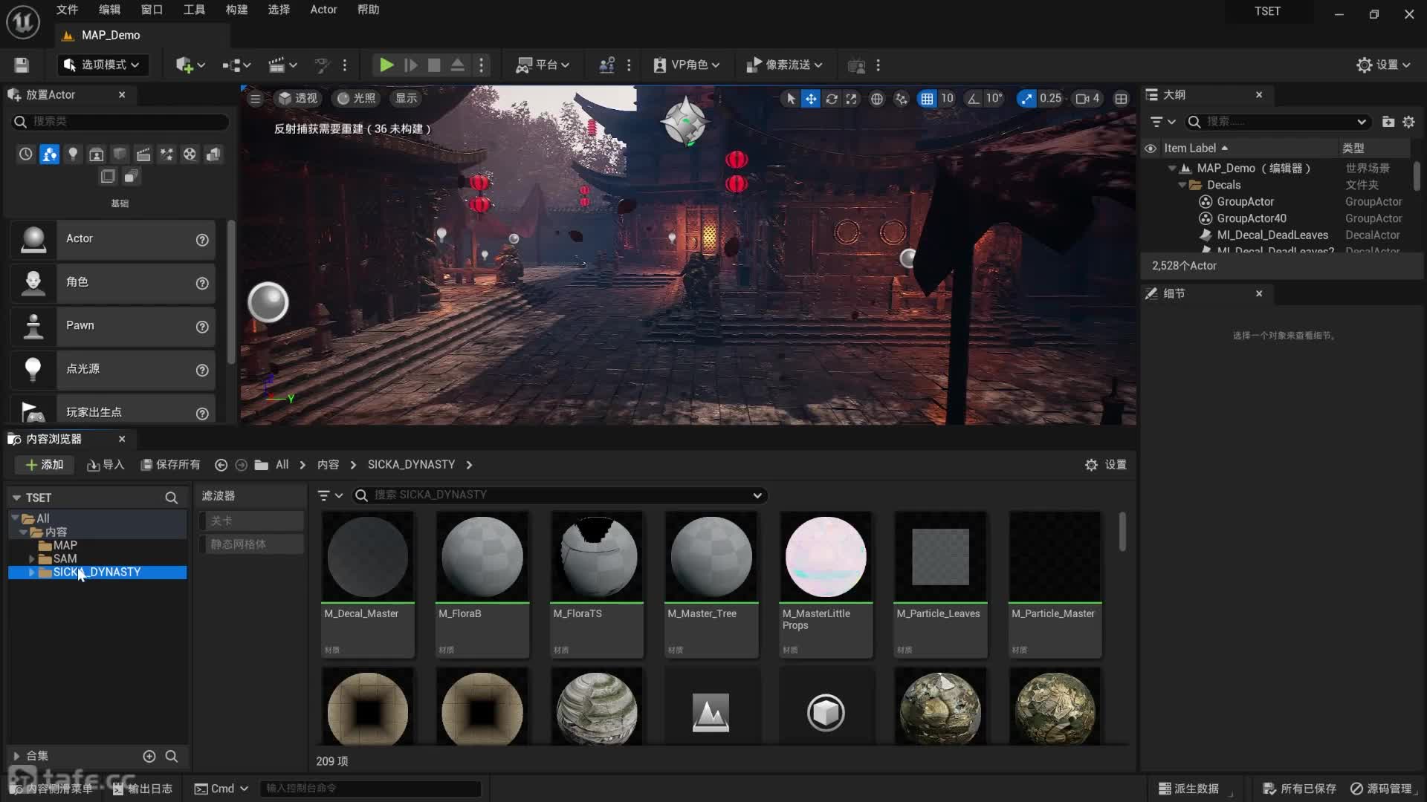This screenshot has height=802, width=1427.
Task: Toggle world/local coordinate system globe icon
Action: point(877,98)
